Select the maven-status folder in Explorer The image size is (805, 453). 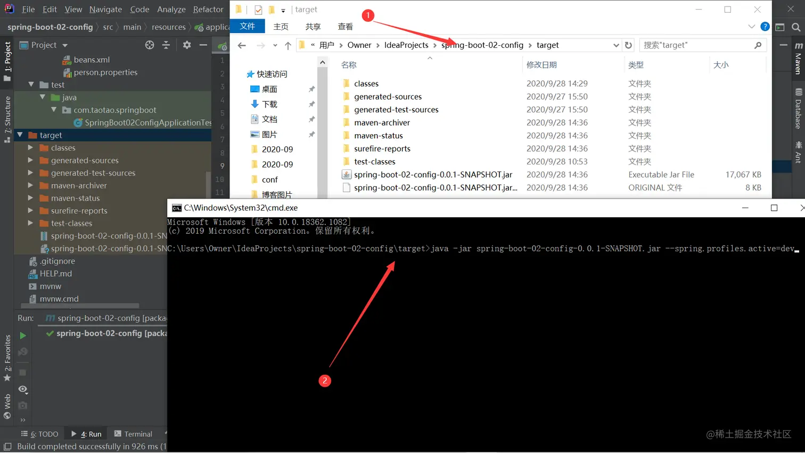coord(378,136)
